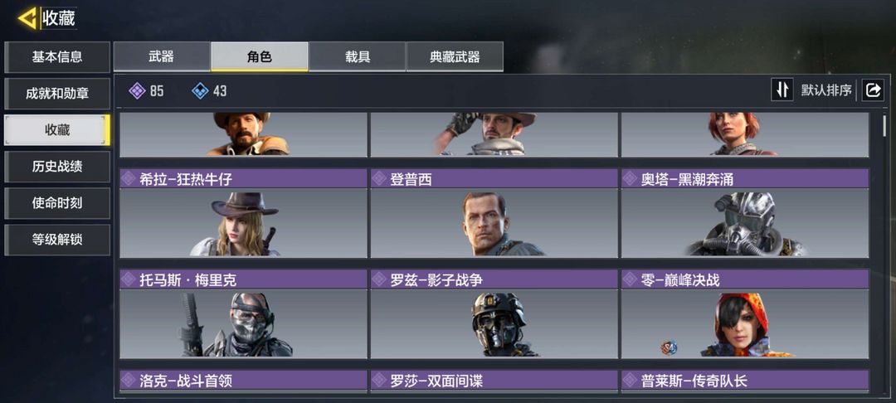
Task: Select the 奥塔-黑潮奔涌 character card
Action: click(x=745, y=213)
